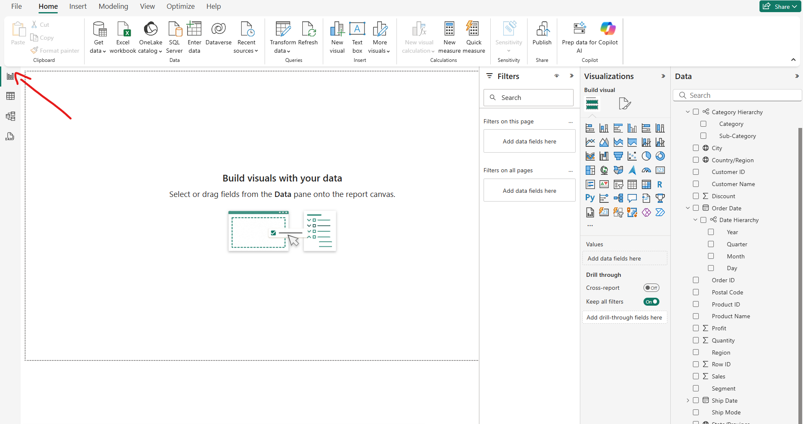Open Table view in left sidebar

point(10,96)
